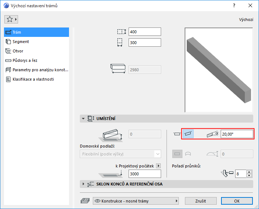Click the beam height dimension icon

(x=122, y=31)
